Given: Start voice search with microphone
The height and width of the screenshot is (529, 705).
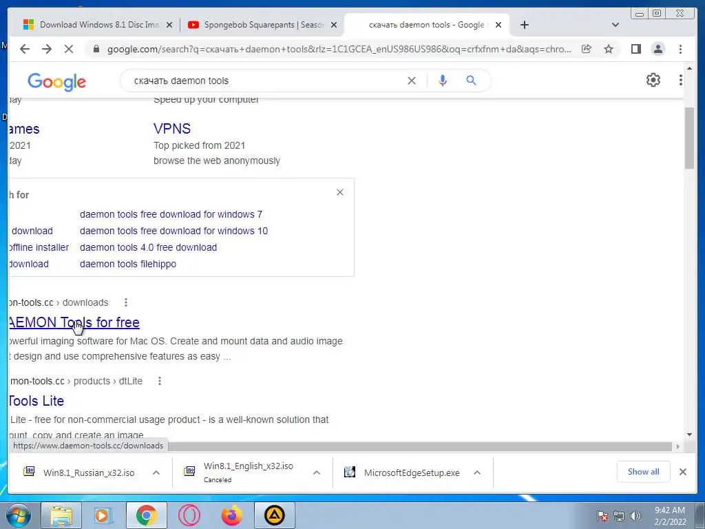Looking at the screenshot, I should (x=443, y=81).
